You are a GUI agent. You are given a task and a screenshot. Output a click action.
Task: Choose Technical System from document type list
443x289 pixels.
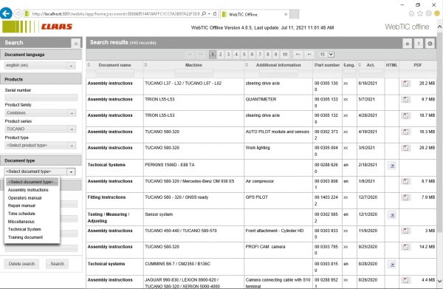pos(24,229)
